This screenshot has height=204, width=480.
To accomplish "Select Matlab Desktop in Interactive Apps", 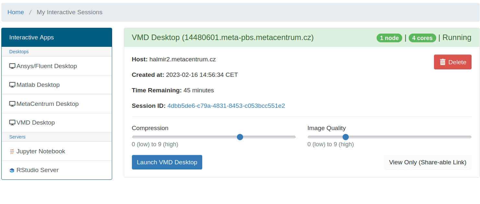I will 38,85.
